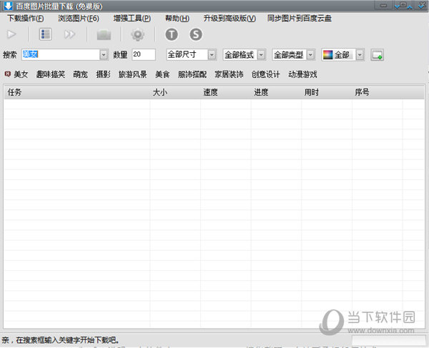Screen dimensions: 429x348
Task: Select the 摄影 category link
Action: point(103,74)
